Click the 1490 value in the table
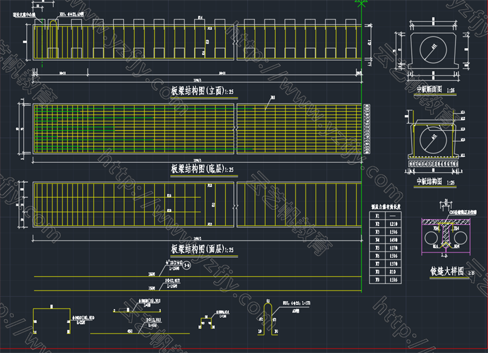The height and width of the screenshot is (353, 488). click(394, 240)
